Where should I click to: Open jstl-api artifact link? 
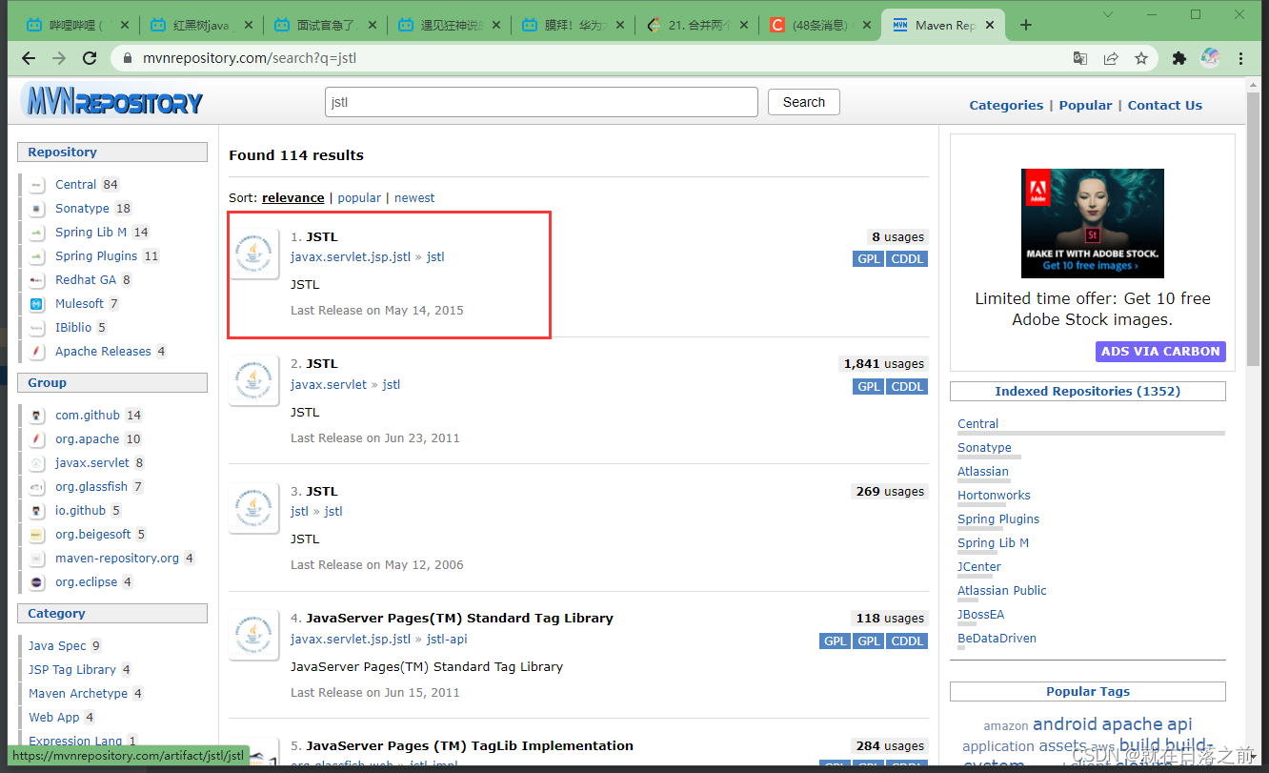pos(447,639)
